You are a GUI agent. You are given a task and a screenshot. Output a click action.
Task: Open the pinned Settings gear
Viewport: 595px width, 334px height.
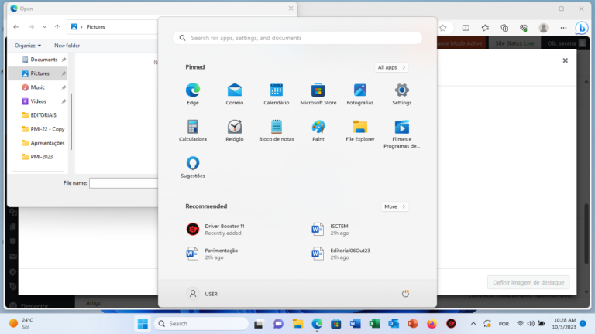point(401,93)
